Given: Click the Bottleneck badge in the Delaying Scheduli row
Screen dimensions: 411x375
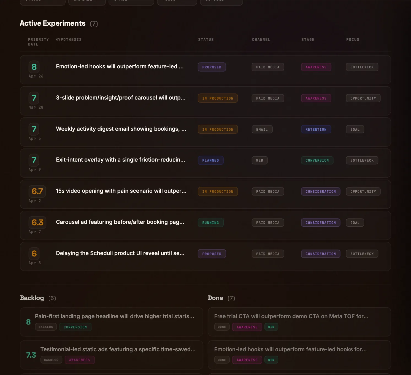Looking at the screenshot, I should 362,254.
